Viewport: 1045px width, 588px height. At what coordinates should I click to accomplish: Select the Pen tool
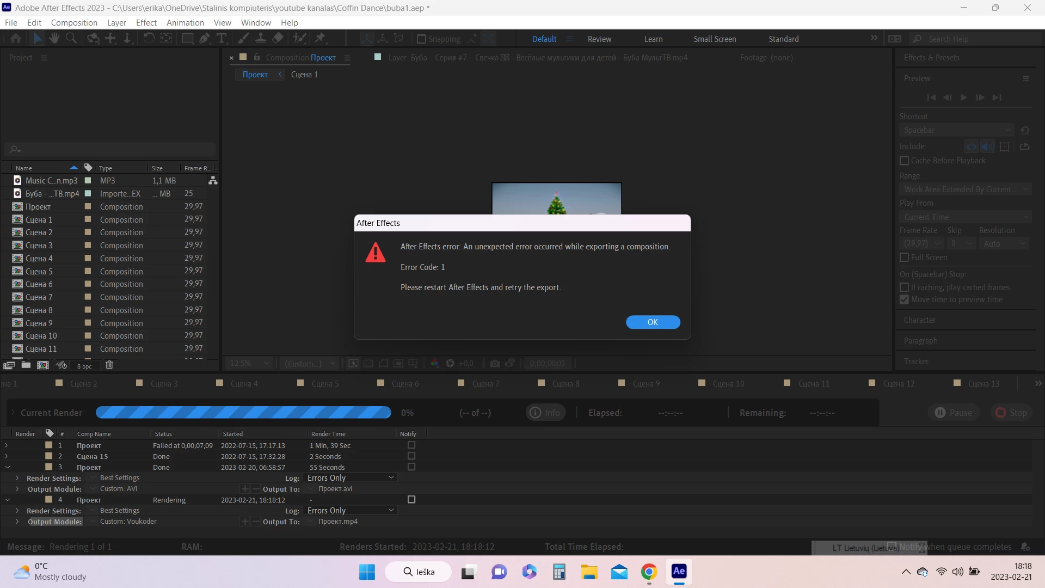click(204, 38)
